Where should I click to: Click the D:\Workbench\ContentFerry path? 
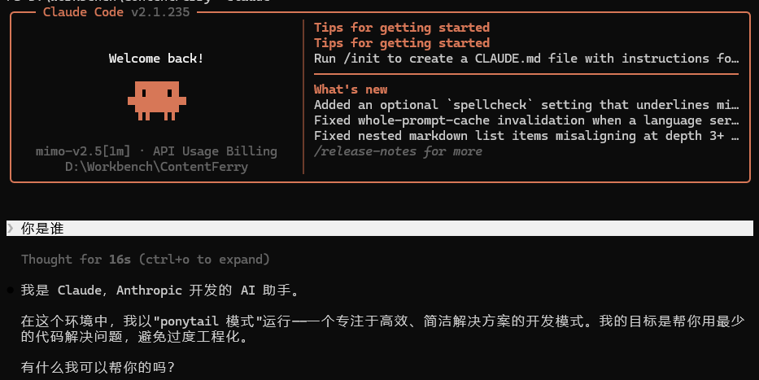pyautogui.click(x=156, y=167)
